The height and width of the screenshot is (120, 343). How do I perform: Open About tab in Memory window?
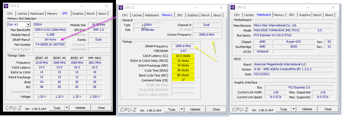[217, 15]
